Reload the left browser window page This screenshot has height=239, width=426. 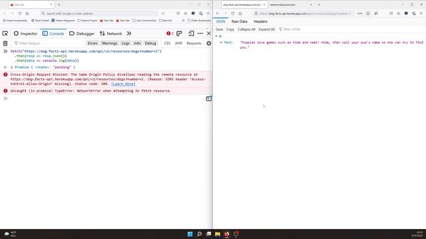coord(20,13)
